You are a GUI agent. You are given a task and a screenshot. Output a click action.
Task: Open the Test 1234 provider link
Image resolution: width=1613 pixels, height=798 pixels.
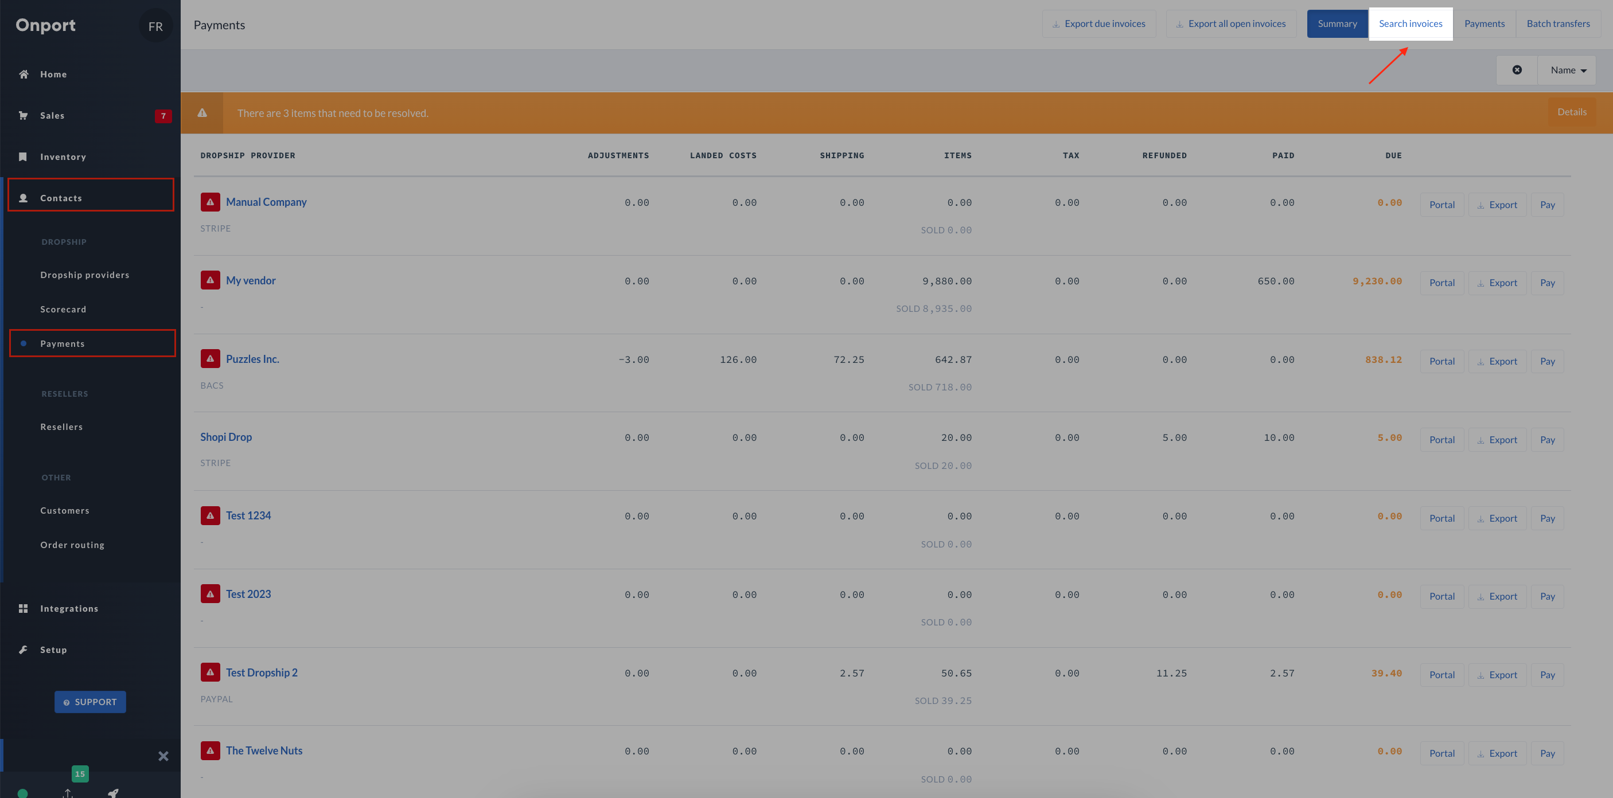(248, 515)
